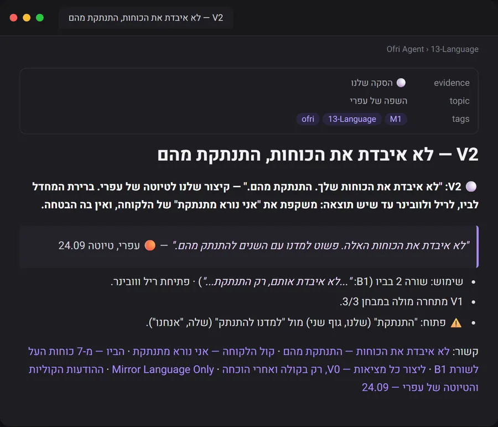
Task: Click the bold summary paragraph starting 'V2:'
Action: coord(255,196)
